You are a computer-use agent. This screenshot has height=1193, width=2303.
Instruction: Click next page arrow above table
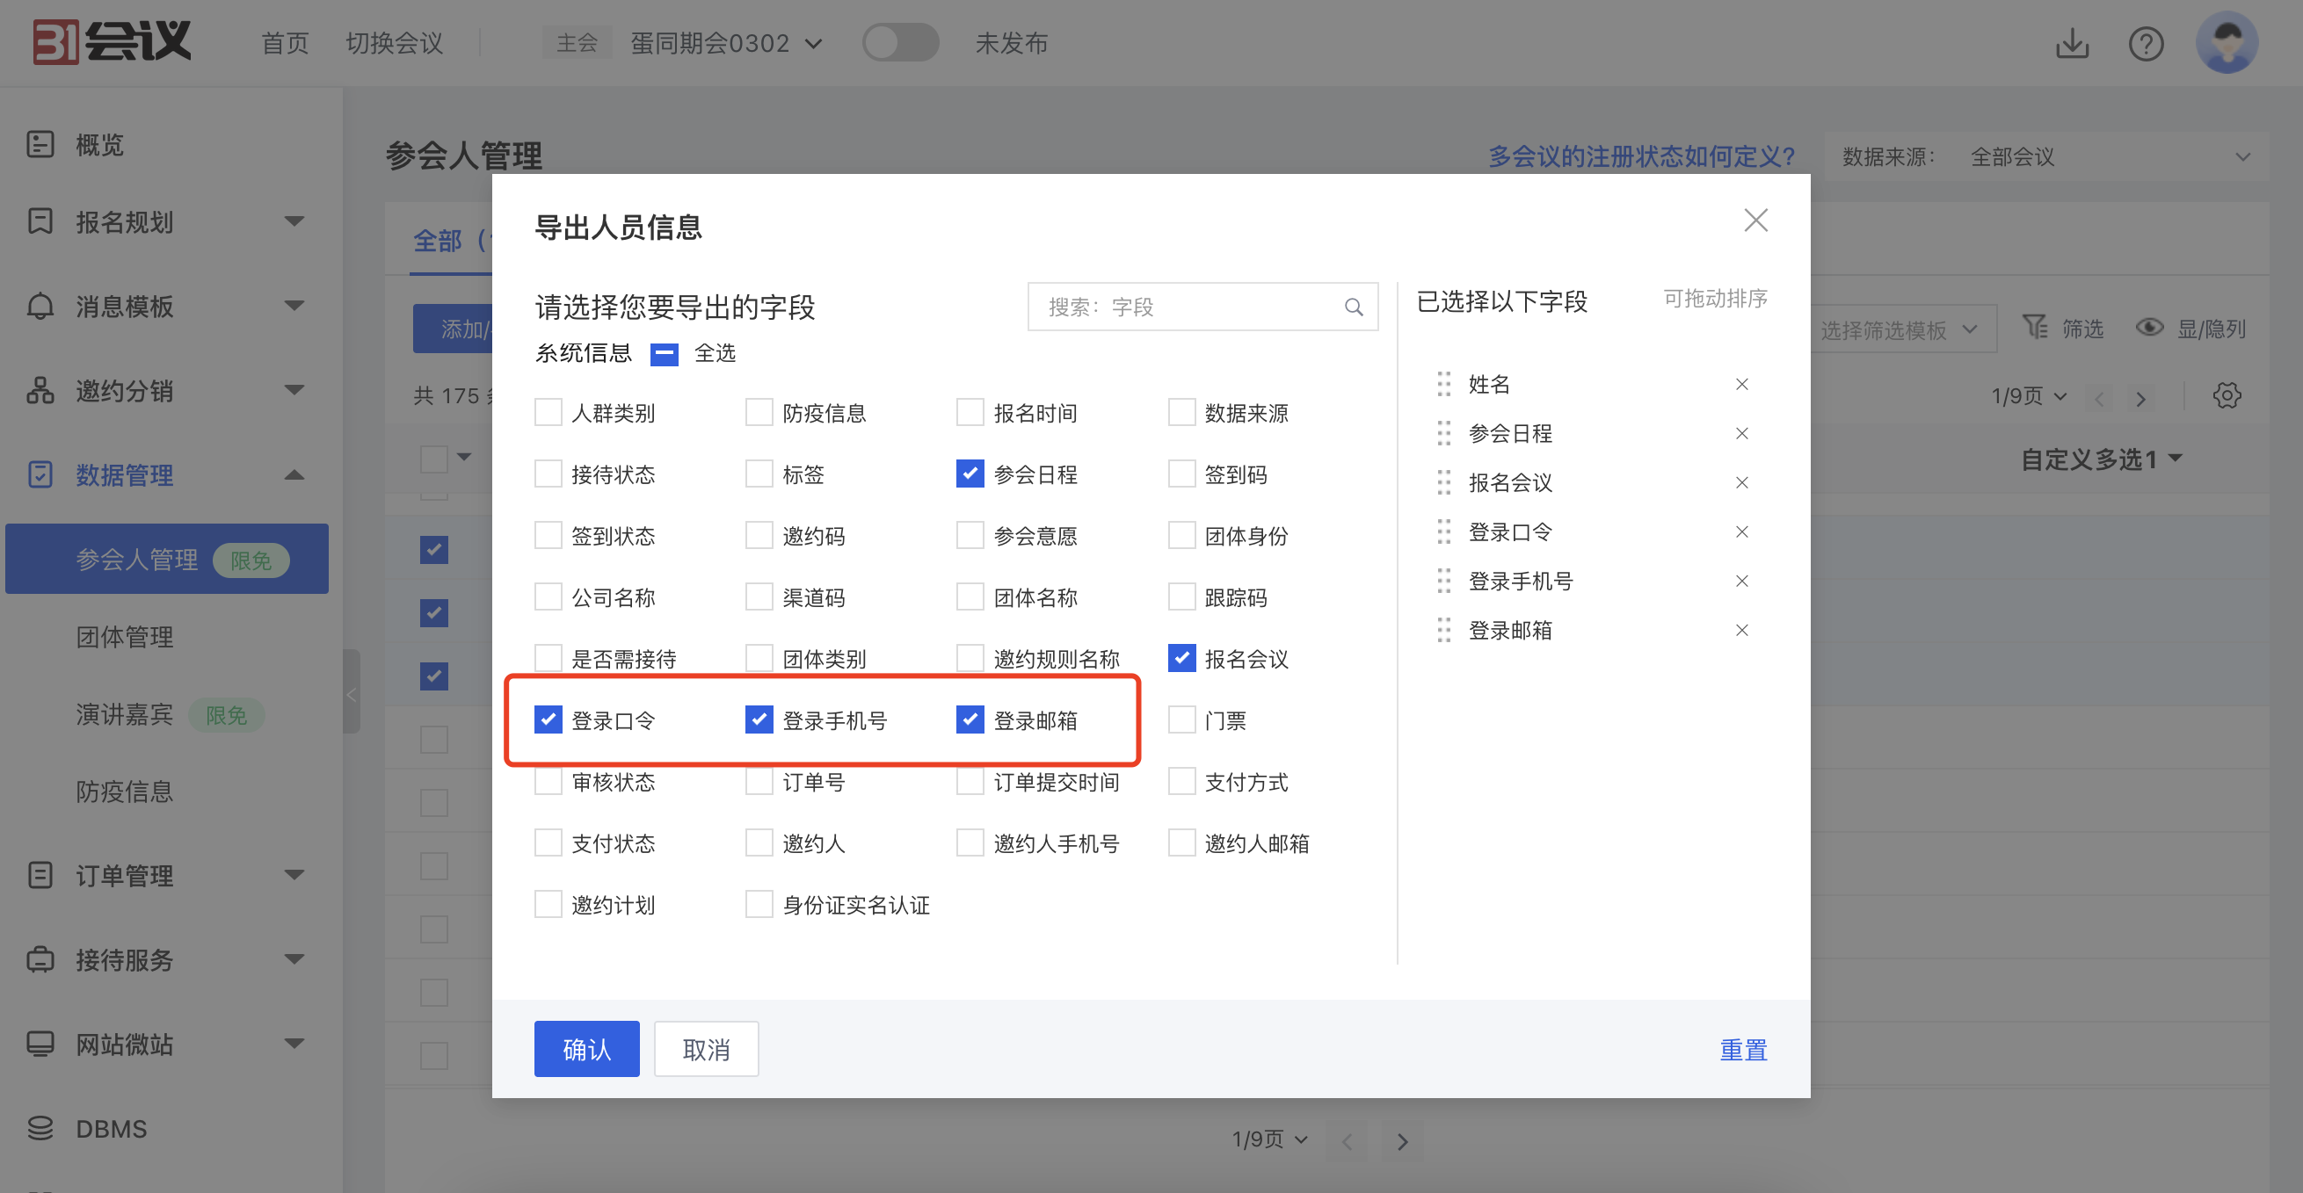tap(2140, 398)
